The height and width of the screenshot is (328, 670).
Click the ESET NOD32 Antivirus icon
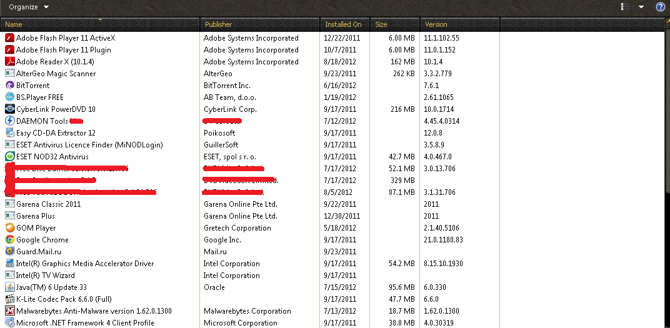[9, 157]
